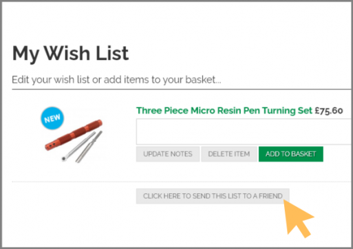Remove the pen turning set from wish list
Screen dimensions: 353x249
click(229, 154)
